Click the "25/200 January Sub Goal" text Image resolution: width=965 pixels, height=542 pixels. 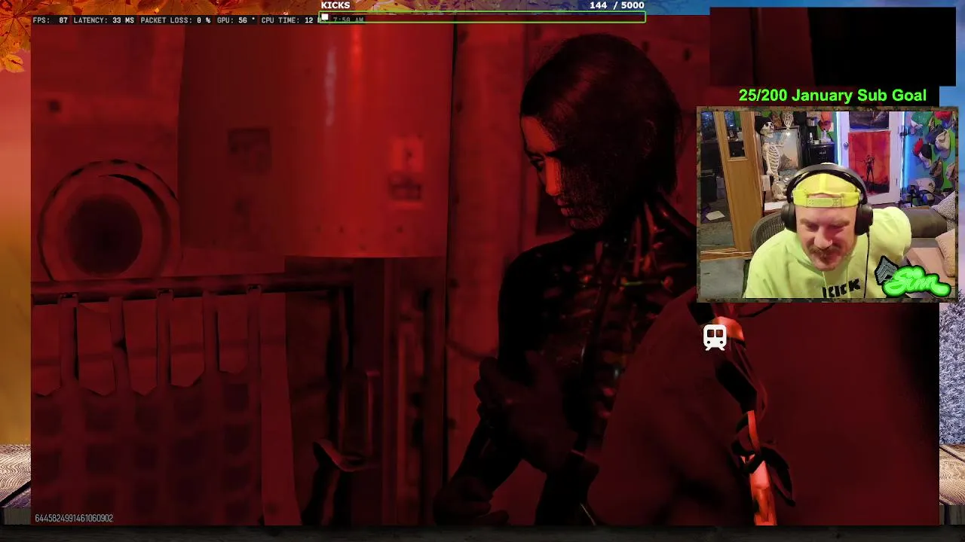(x=832, y=96)
